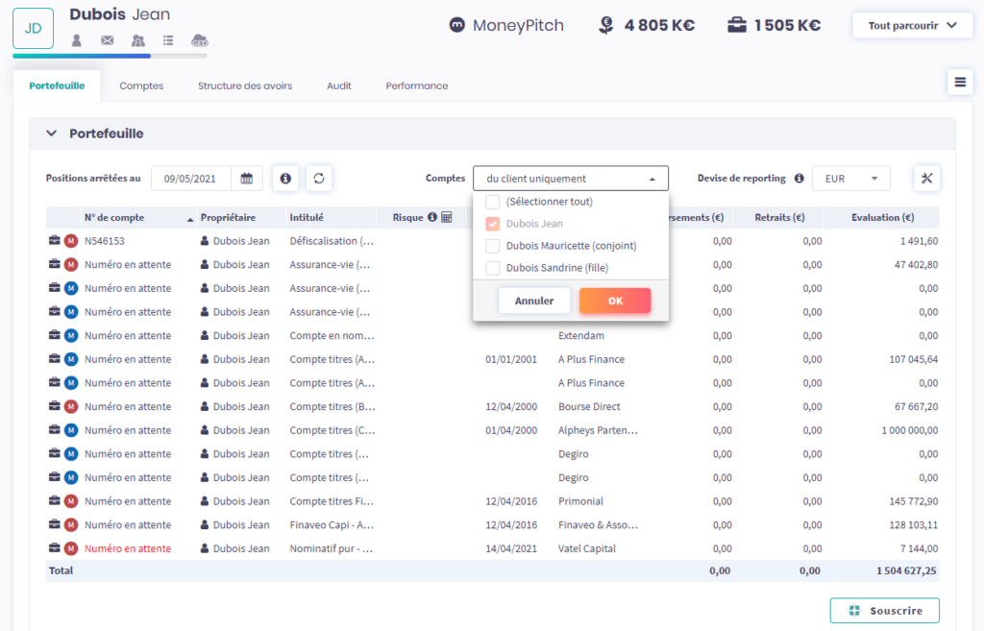
Task: Tick the Dubois Sandrine (fille) checkbox
Action: (493, 268)
